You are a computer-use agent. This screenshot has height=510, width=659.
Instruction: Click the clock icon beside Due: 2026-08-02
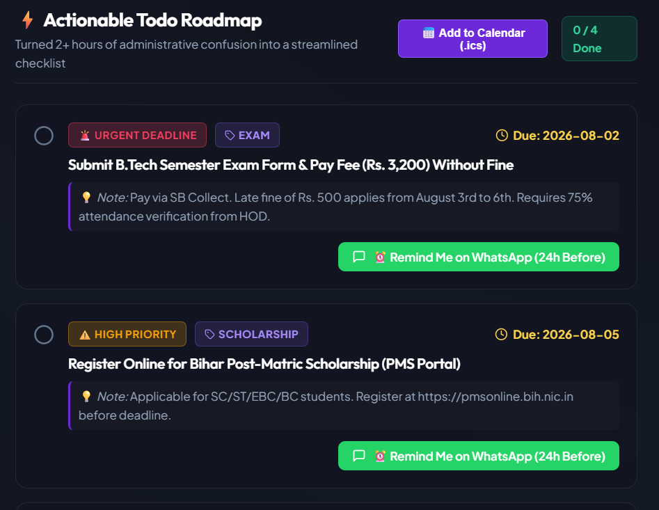[x=502, y=135]
